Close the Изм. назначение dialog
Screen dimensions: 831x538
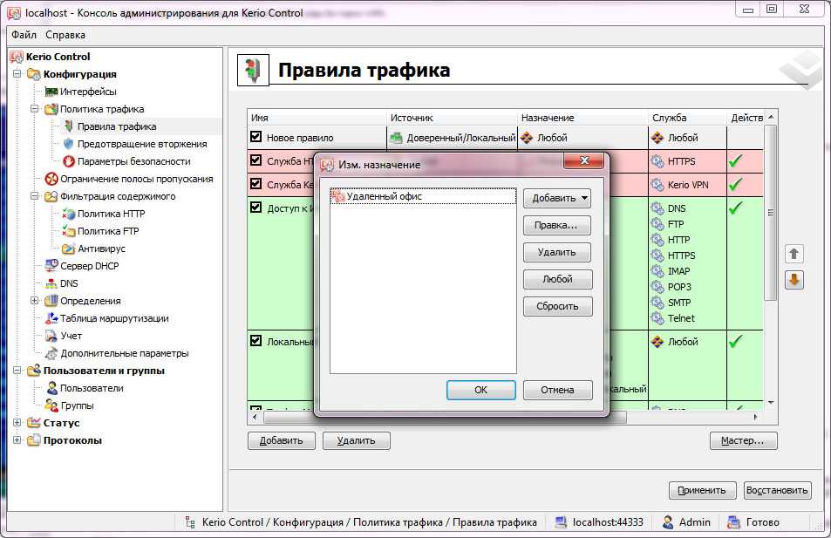coord(583,160)
